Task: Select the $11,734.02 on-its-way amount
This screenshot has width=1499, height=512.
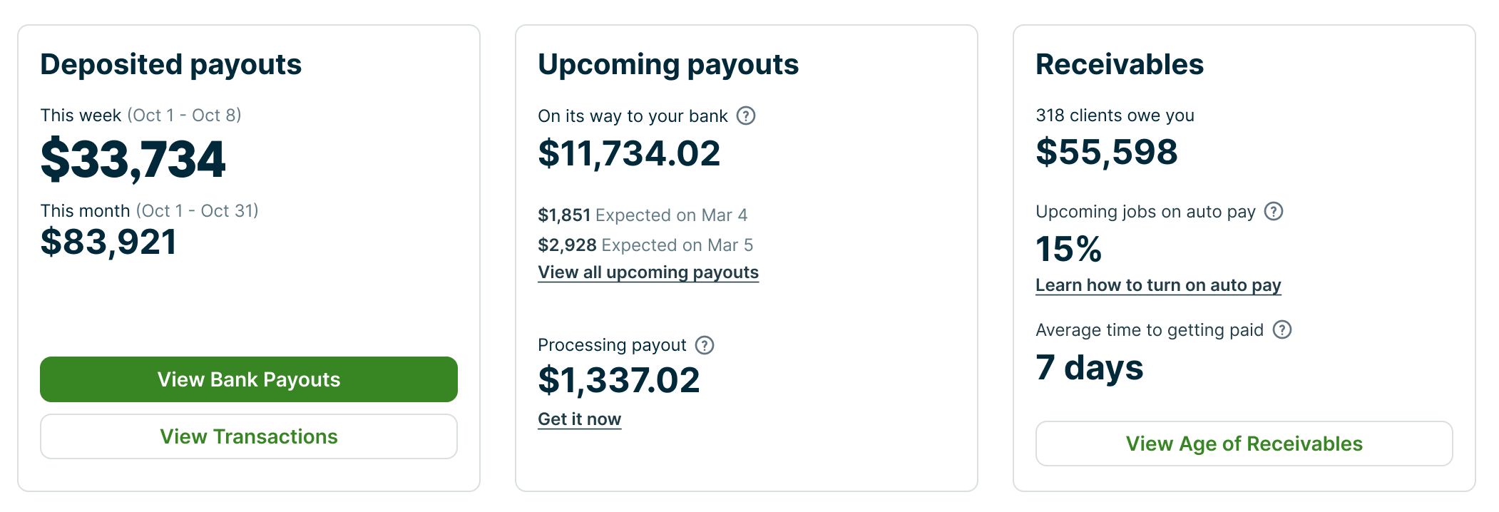Action: click(629, 153)
